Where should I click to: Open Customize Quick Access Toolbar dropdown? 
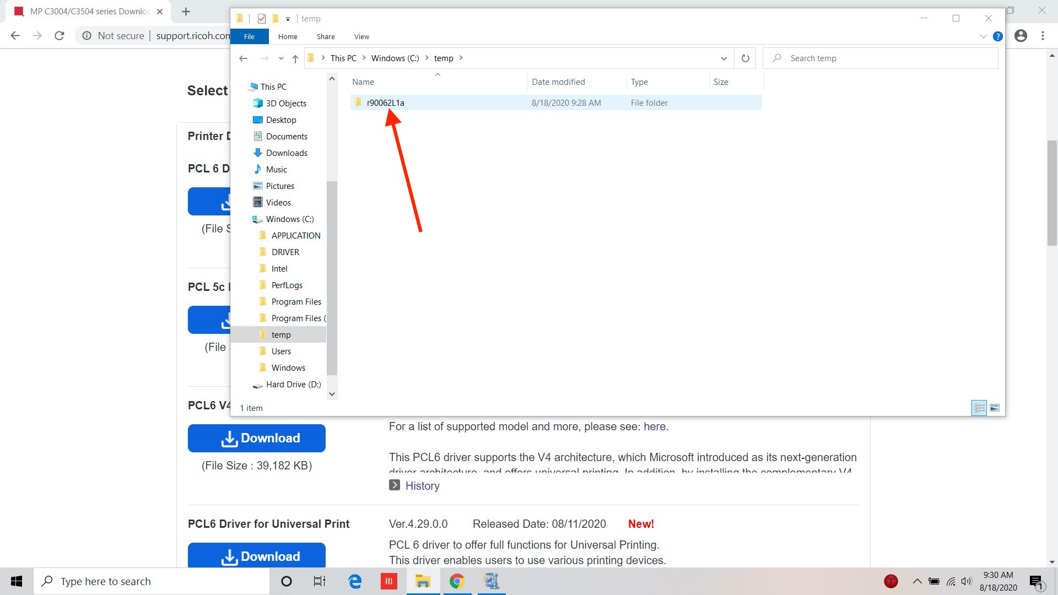point(288,19)
